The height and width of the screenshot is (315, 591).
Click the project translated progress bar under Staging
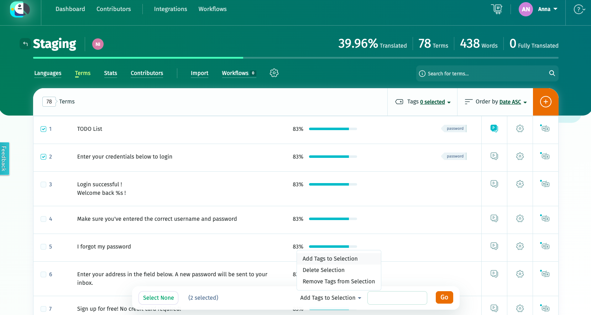point(295,58)
